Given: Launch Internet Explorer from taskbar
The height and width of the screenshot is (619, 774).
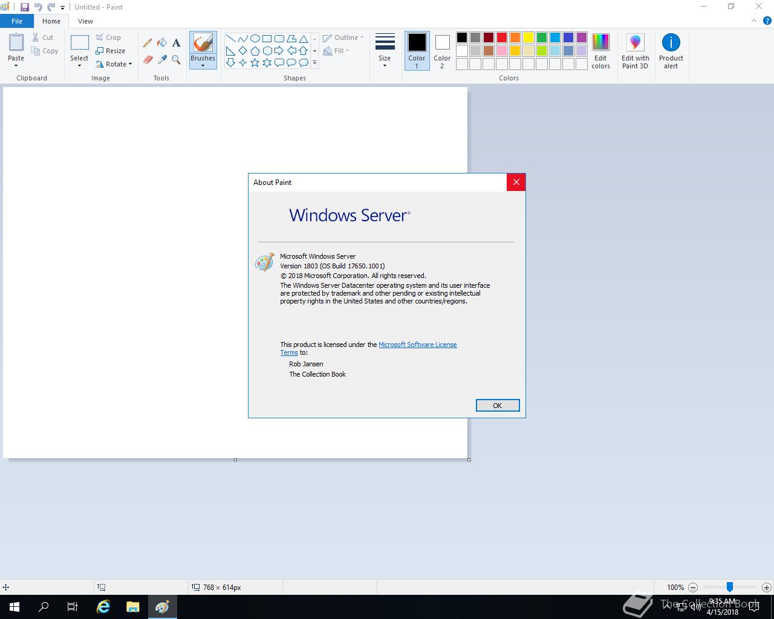Looking at the screenshot, I should point(103,607).
